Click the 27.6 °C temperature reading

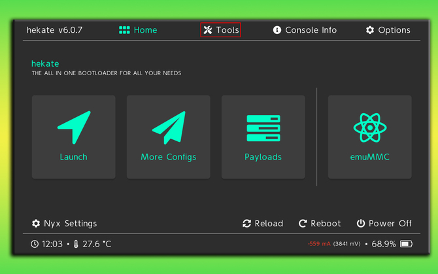(x=97, y=244)
